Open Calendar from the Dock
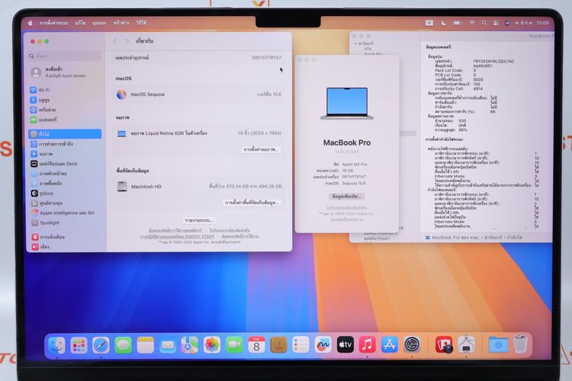Image resolution: width=572 pixels, height=381 pixels. [256, 345]
